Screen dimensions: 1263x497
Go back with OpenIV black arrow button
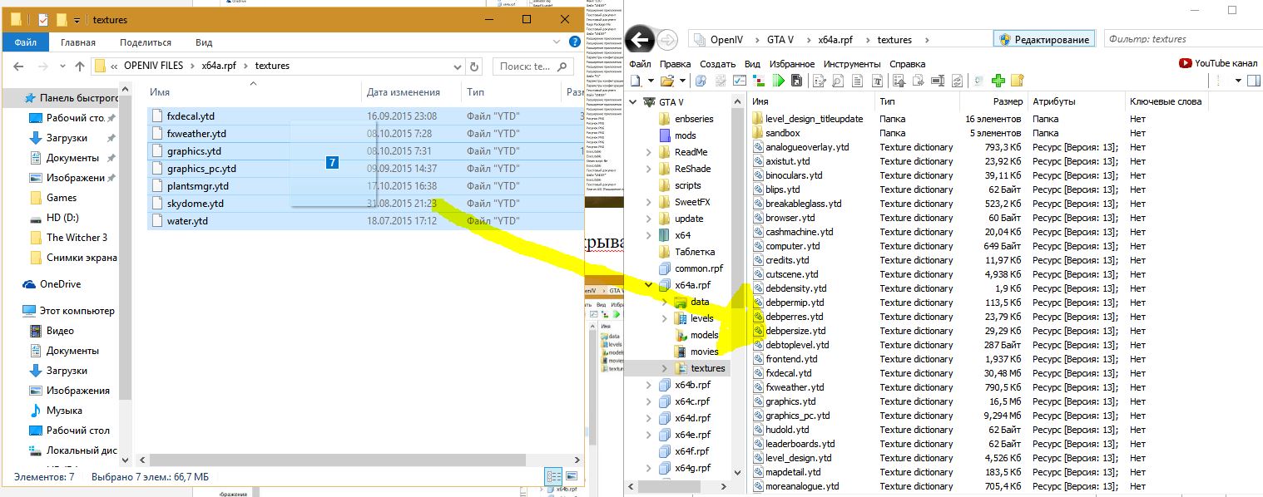click(640, 39)
